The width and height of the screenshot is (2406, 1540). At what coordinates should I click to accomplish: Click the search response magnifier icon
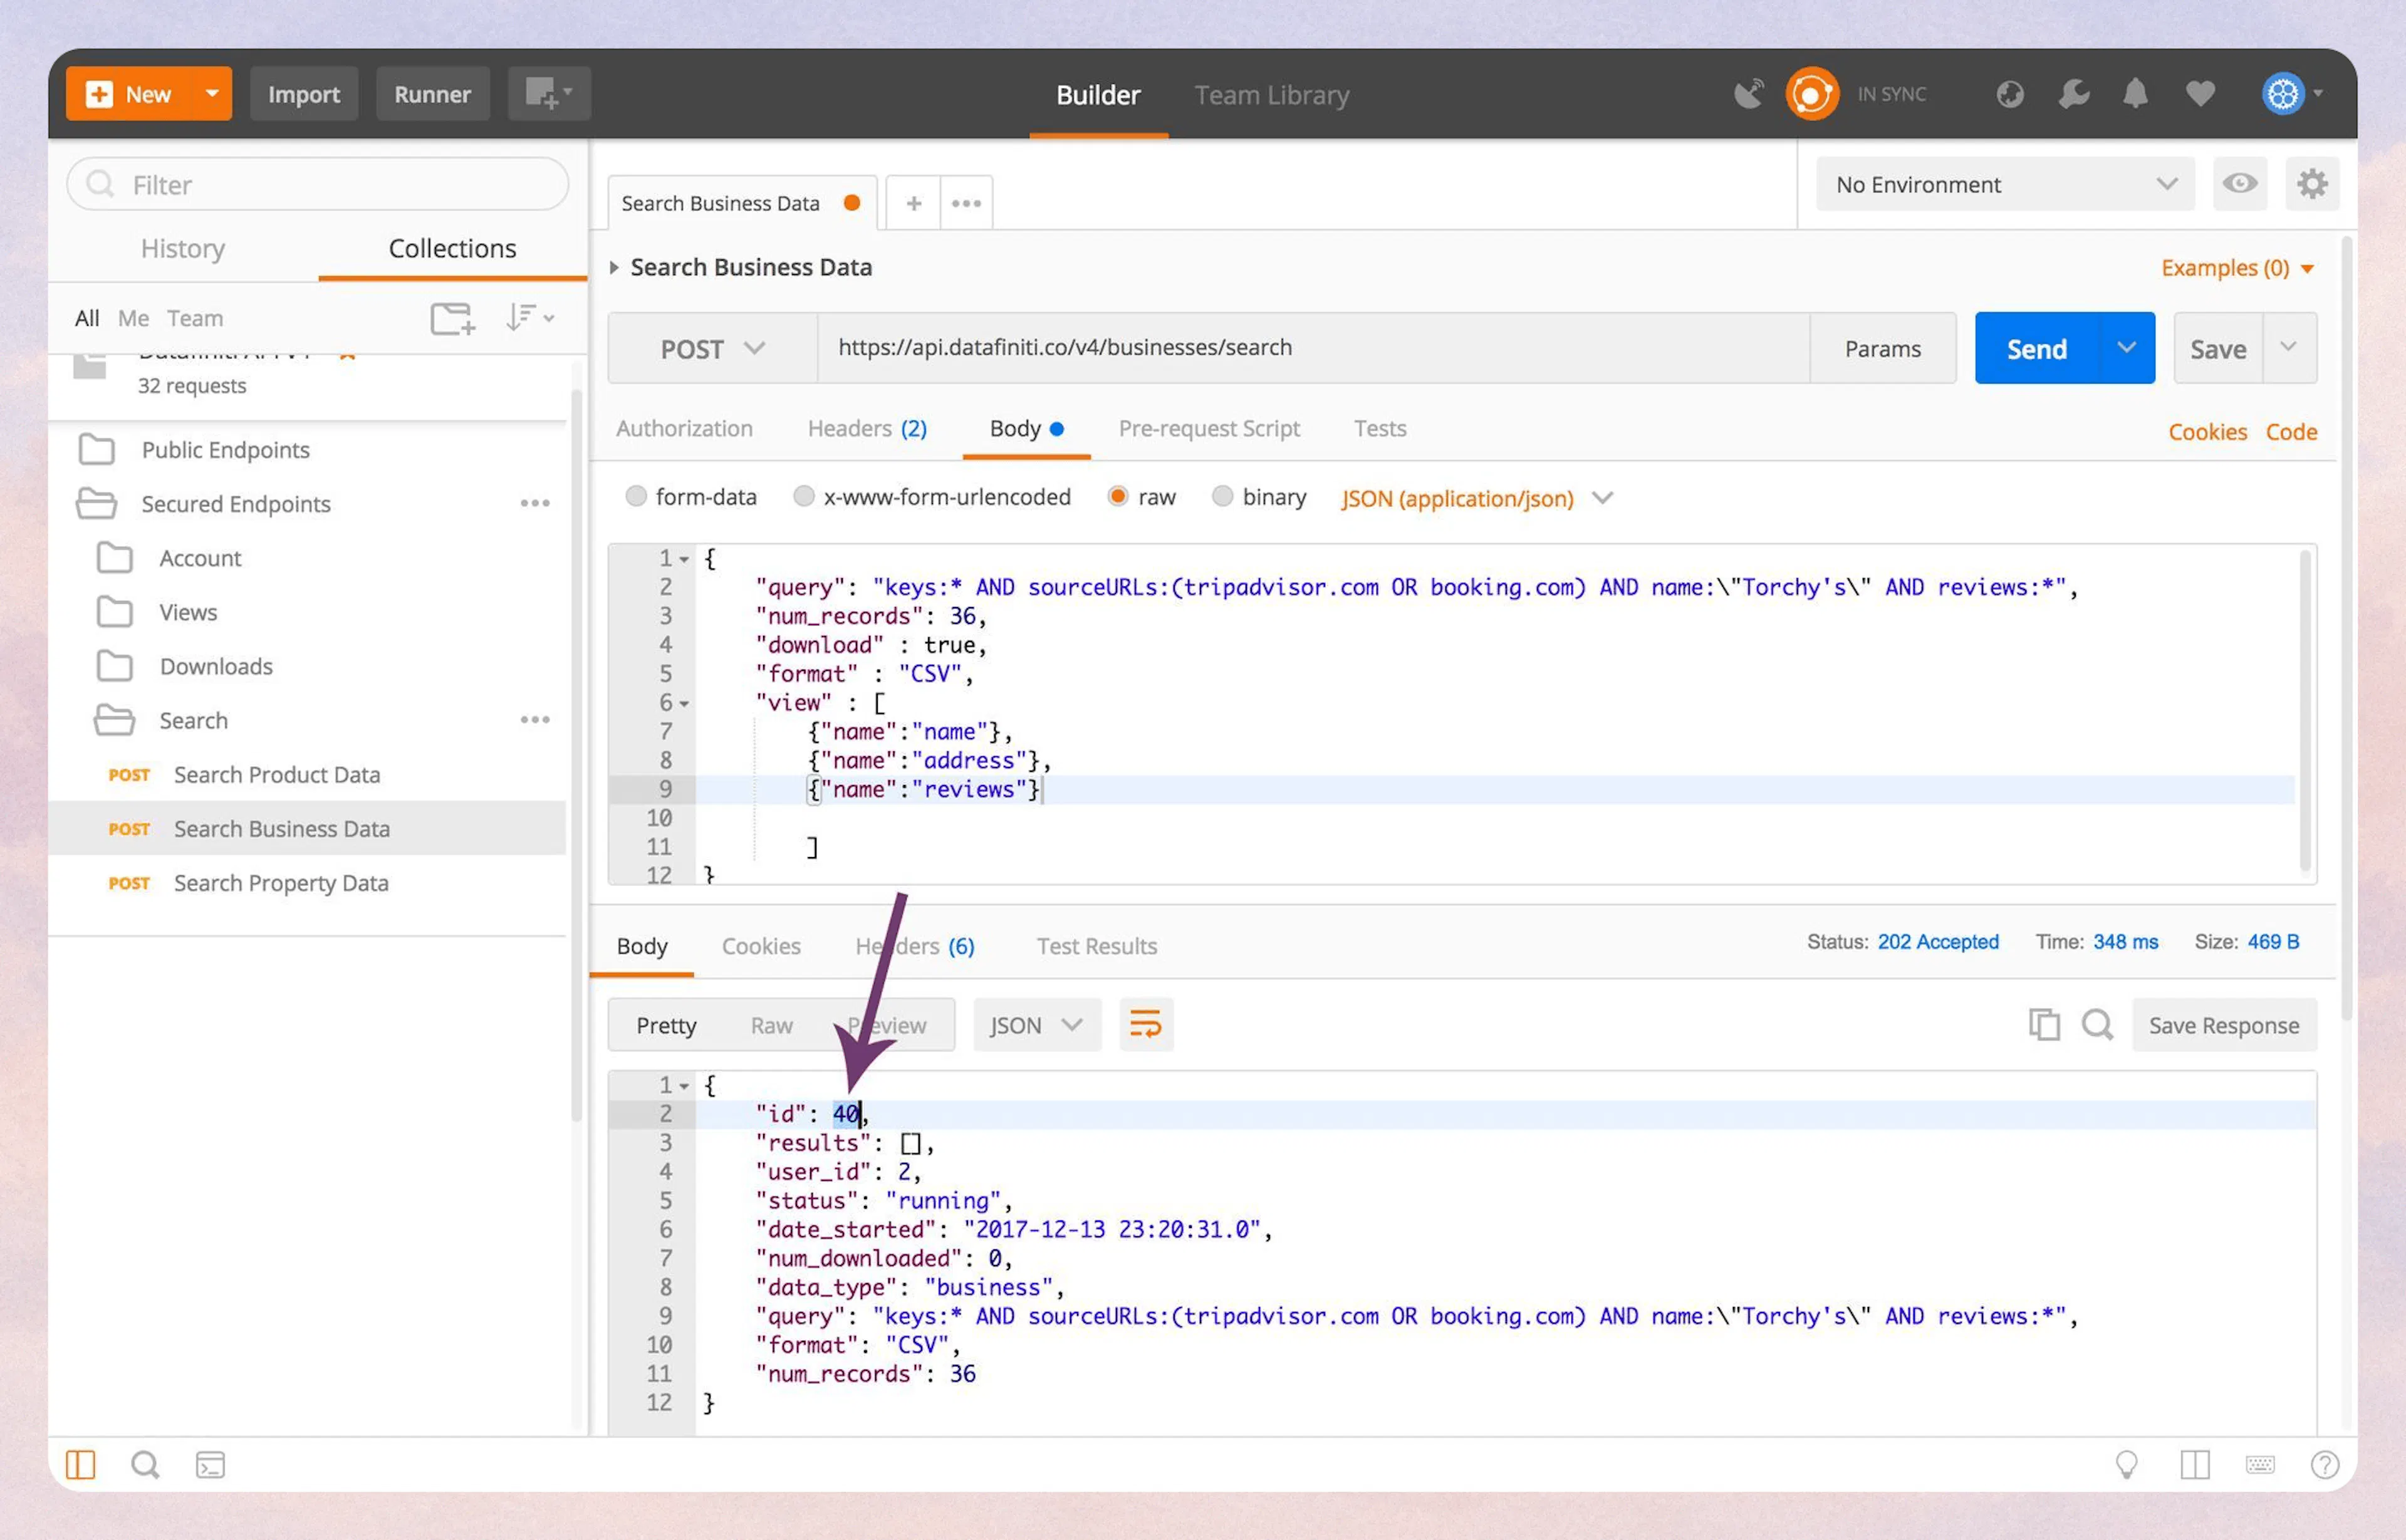click(2097, 1024)
